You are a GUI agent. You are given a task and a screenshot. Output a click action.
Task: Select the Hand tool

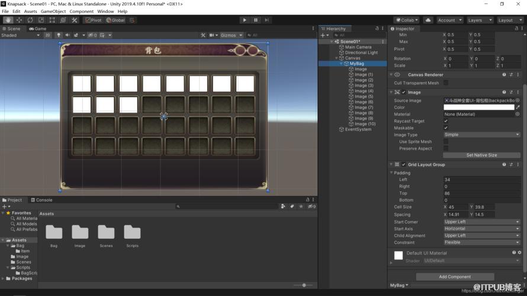[x=8, y=20]
